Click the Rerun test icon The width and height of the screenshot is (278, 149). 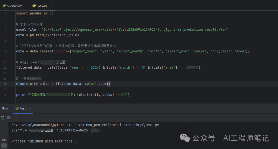click(3, 118)
